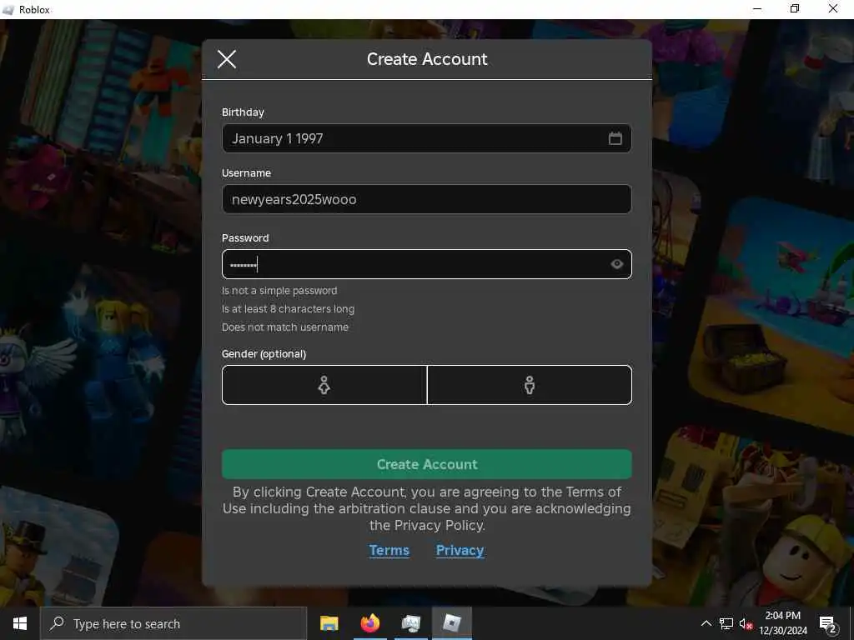The width and height of the screenshot is (854, 640).
Task: Open the birthday calendar picker icon
Action: [x=615, y=138]
